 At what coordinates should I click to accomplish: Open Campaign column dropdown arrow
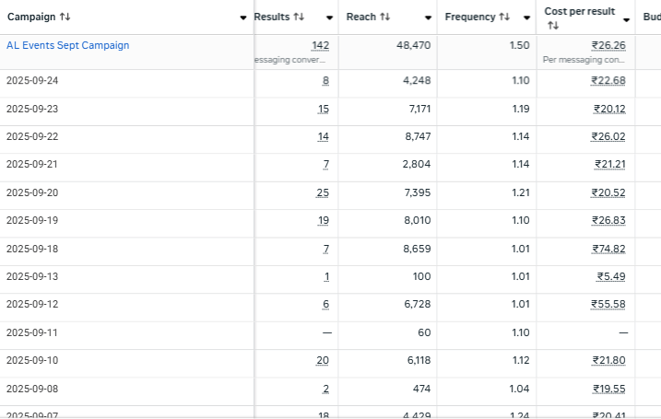243,18
